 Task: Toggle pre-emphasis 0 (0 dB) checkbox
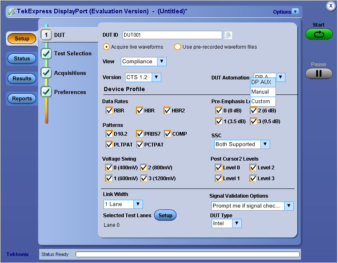[x=219, y=111]
